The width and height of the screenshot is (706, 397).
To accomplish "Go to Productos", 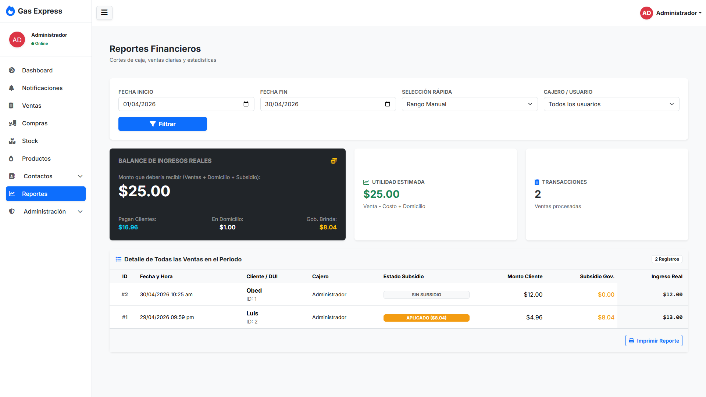I will [x=46, y=158].
